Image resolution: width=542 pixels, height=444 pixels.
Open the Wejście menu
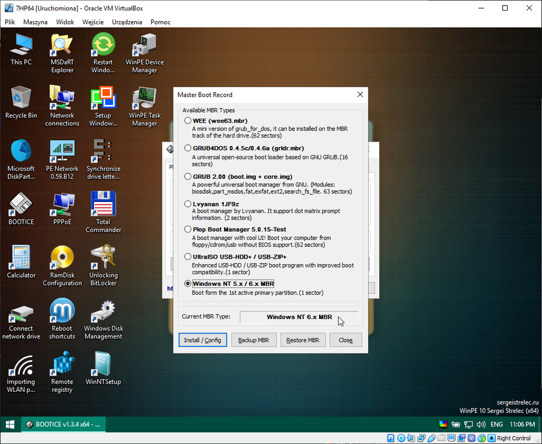(93, 22)
